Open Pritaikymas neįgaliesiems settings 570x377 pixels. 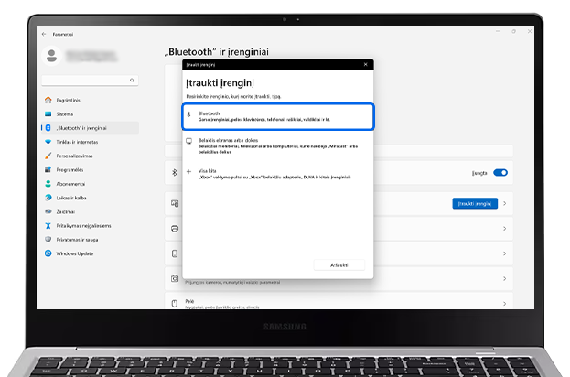[x=82, y=225]
